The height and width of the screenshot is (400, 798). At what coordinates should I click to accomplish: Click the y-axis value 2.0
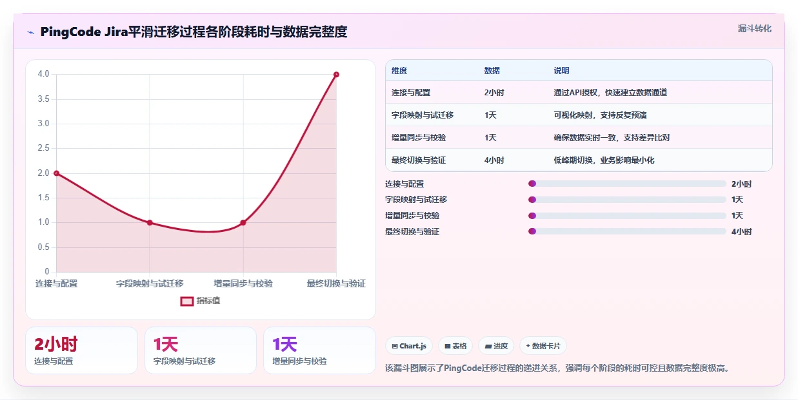[x=43, y=173]
